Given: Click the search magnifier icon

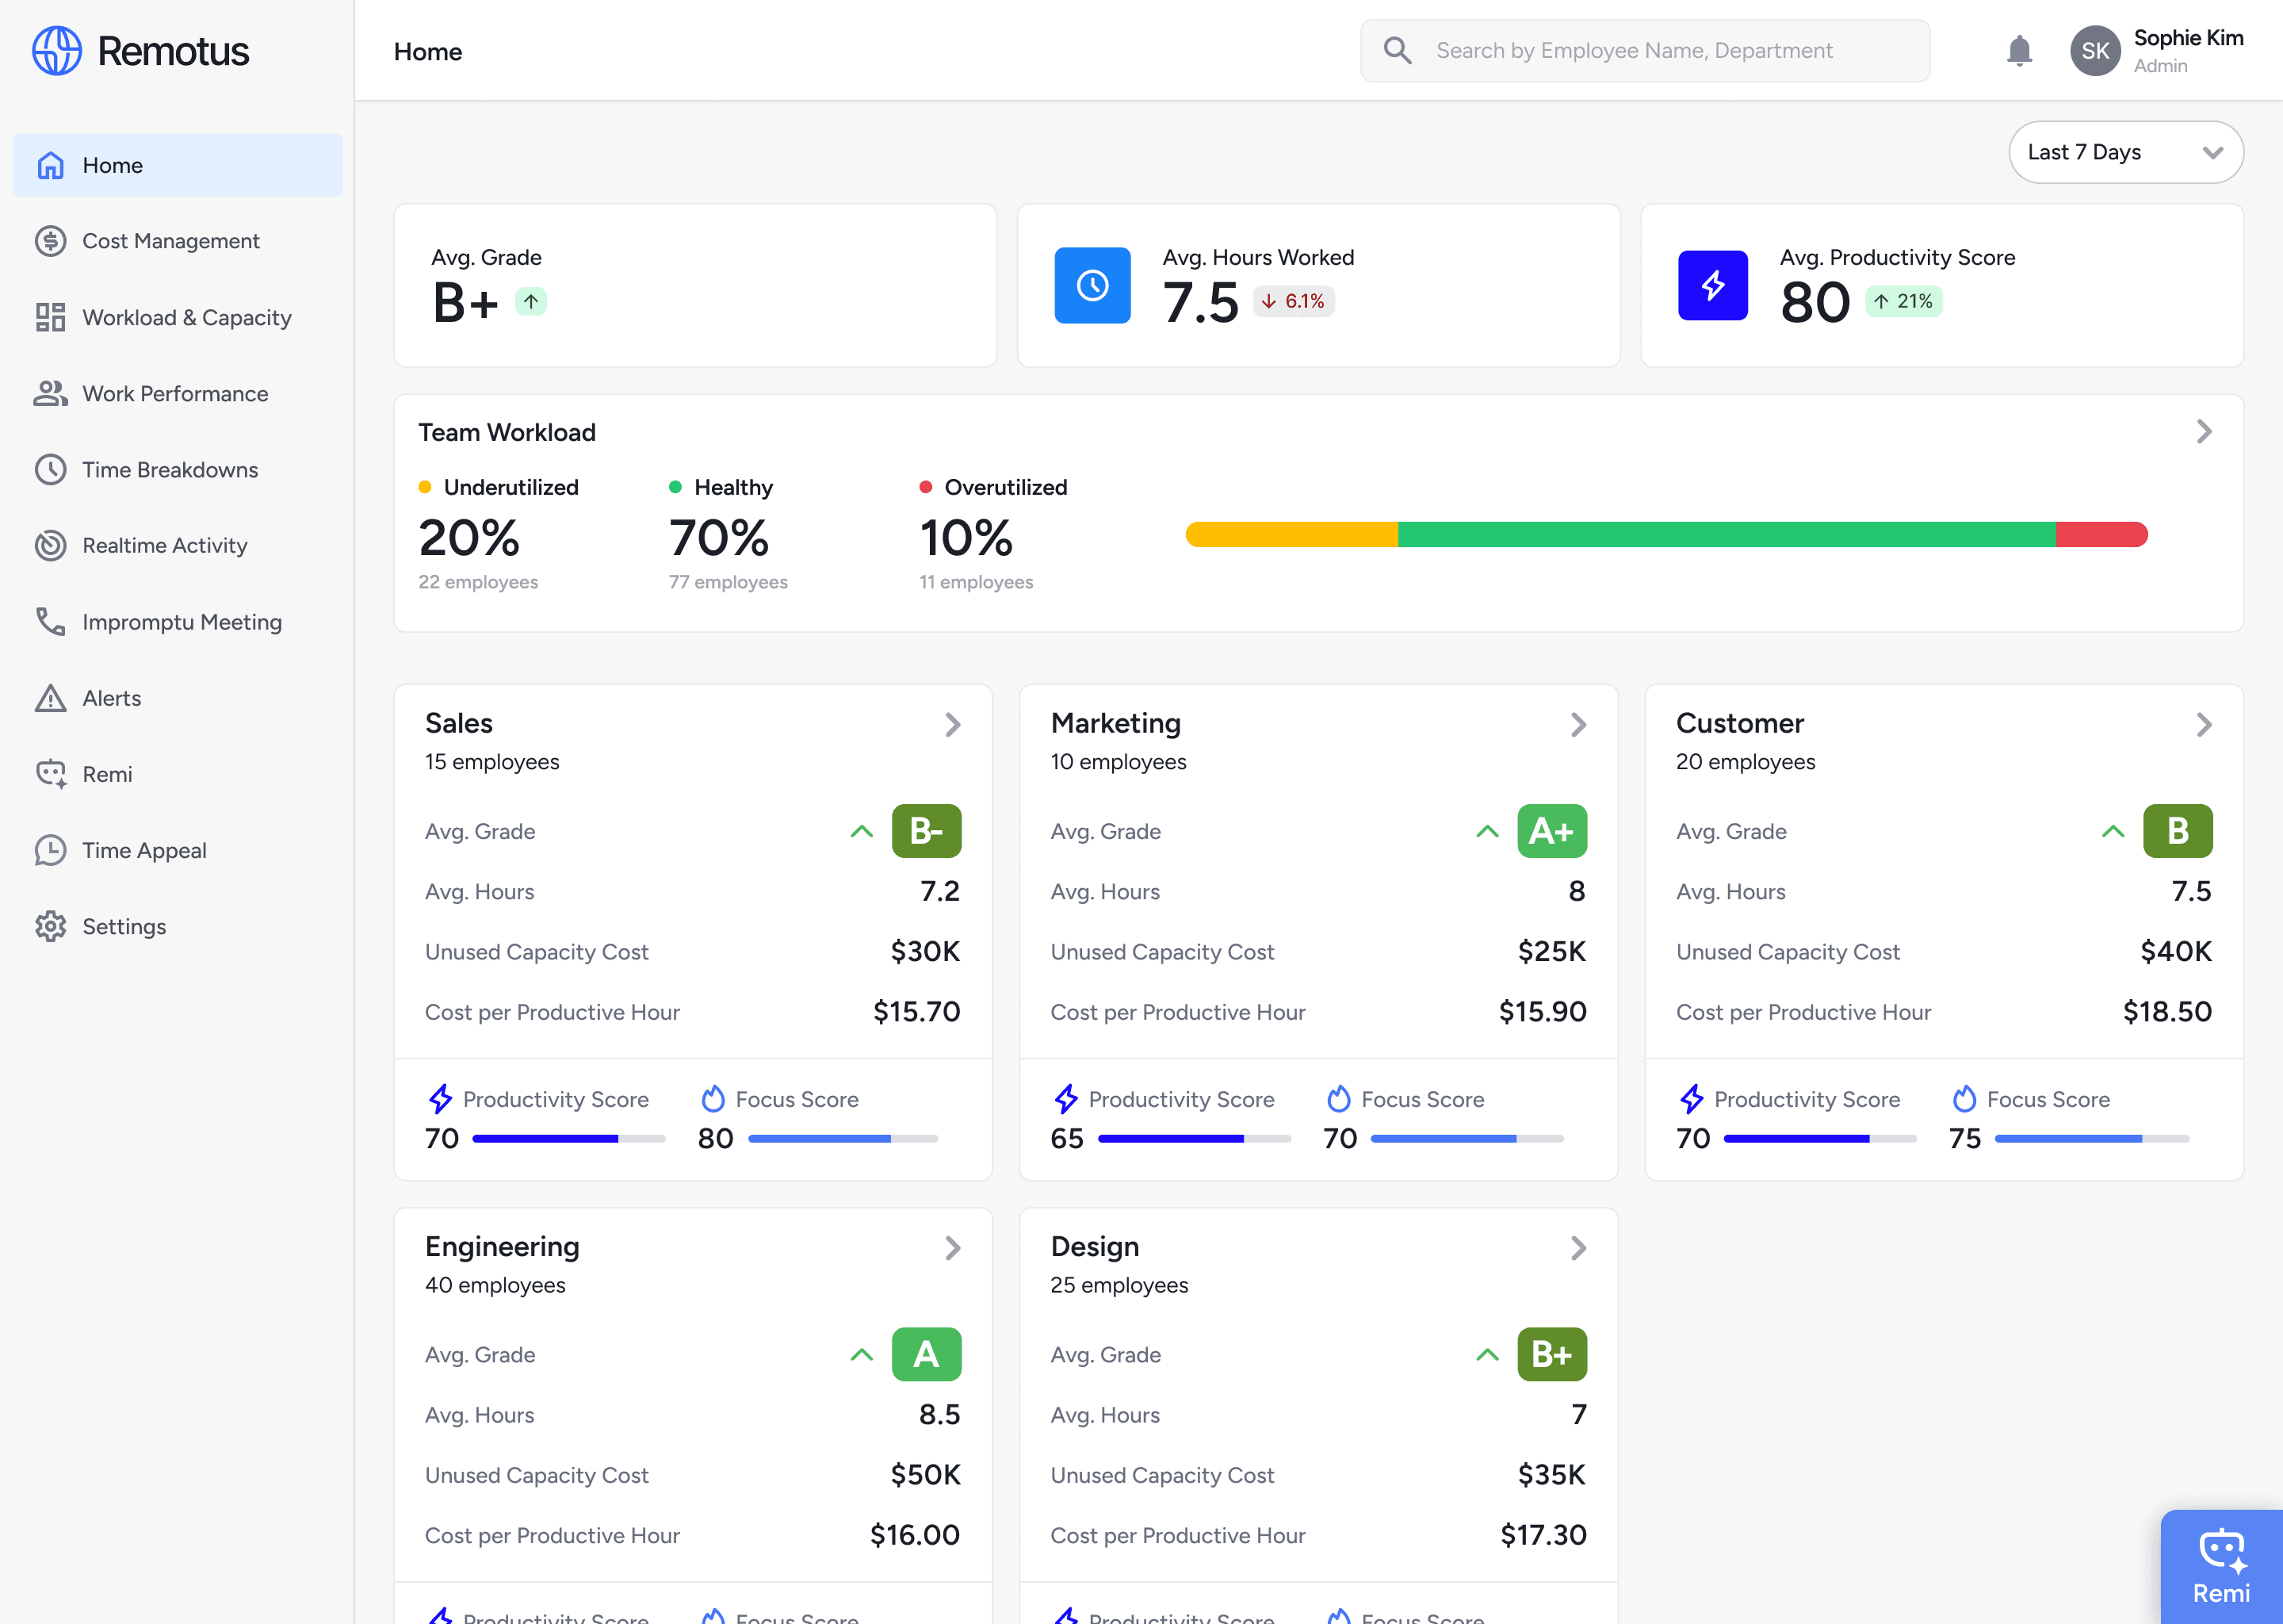Looking at the screenshot, I should click(1398, 50).
